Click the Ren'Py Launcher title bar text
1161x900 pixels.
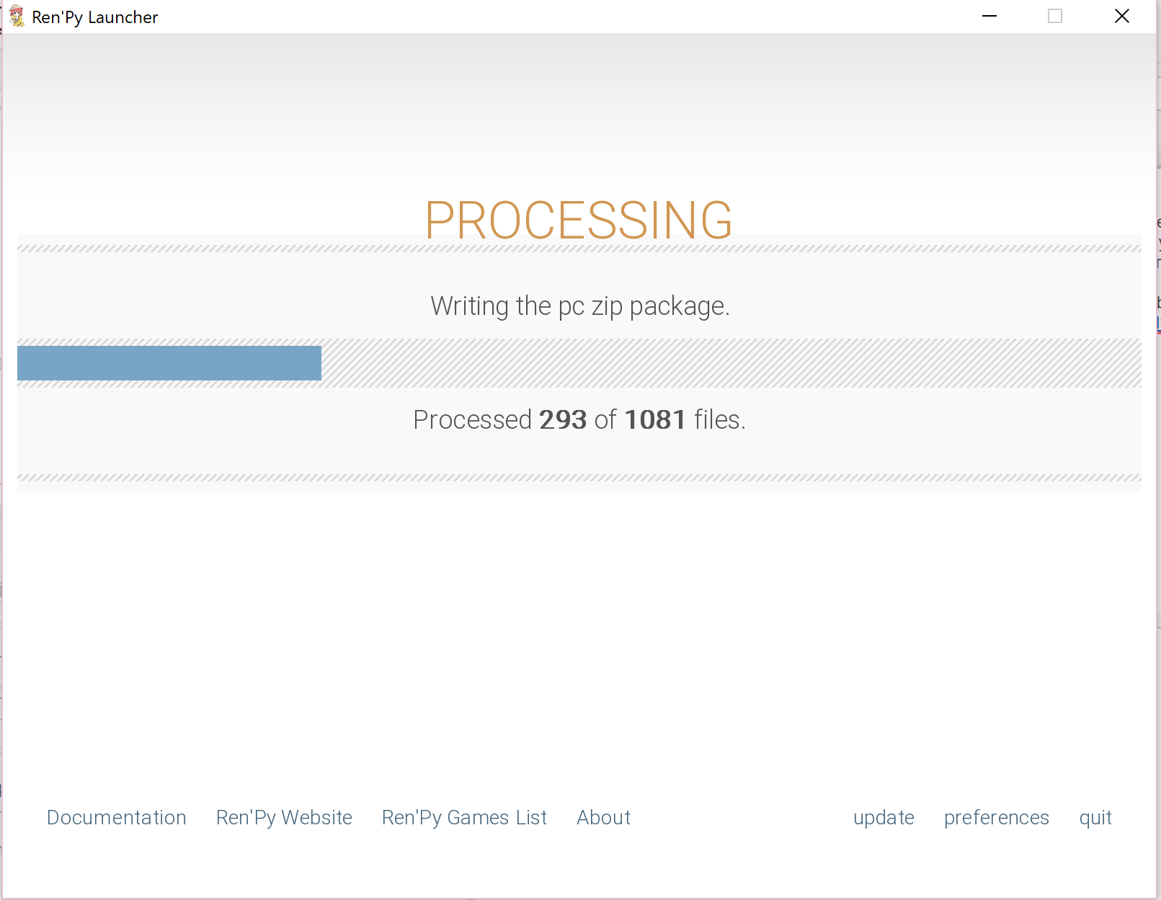click(94, 17)
